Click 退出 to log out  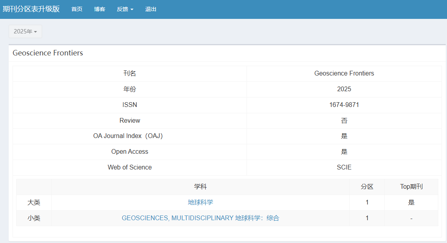[150, 9]
